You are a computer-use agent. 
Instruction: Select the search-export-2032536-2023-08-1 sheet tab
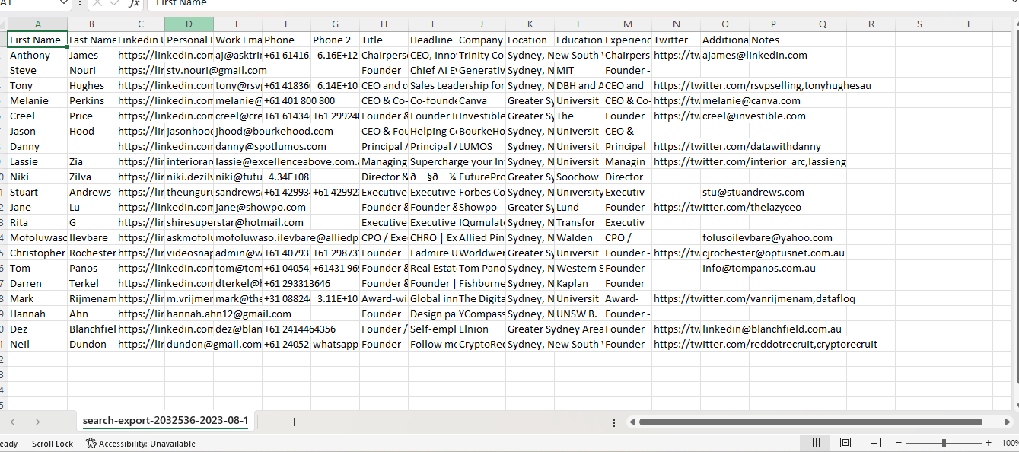pyautogui.click(x=165, y=421)
